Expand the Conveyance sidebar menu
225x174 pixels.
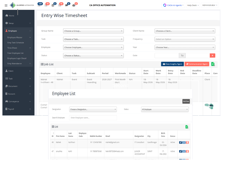[18, 101]
